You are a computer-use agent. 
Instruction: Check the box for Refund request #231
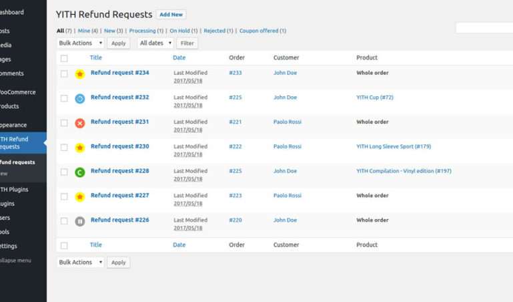point(64,123)
